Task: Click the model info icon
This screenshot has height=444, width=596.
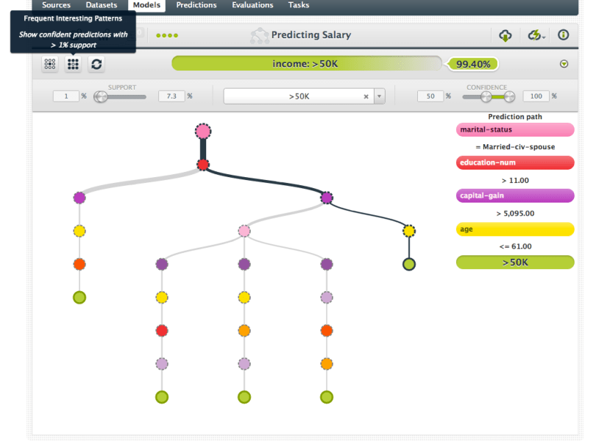Action: [x=564, y=35]
